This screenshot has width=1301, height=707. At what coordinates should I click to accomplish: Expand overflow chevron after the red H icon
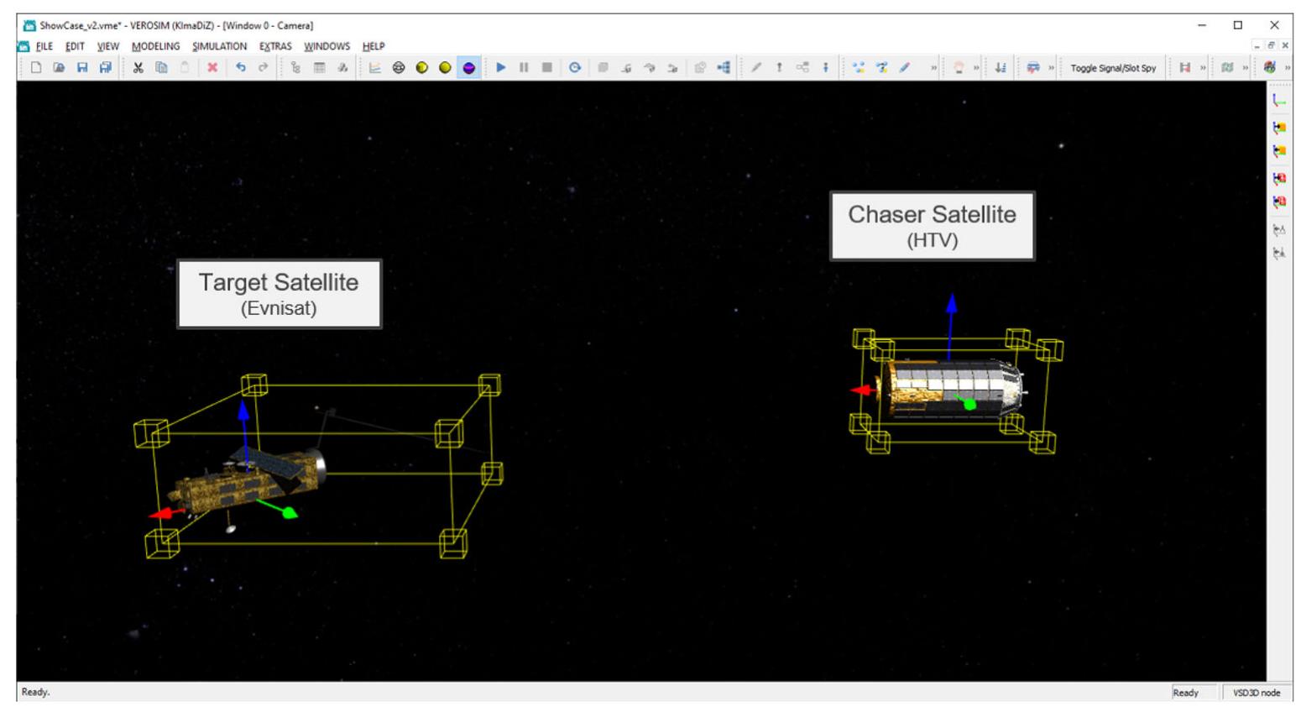[1203, 68]
